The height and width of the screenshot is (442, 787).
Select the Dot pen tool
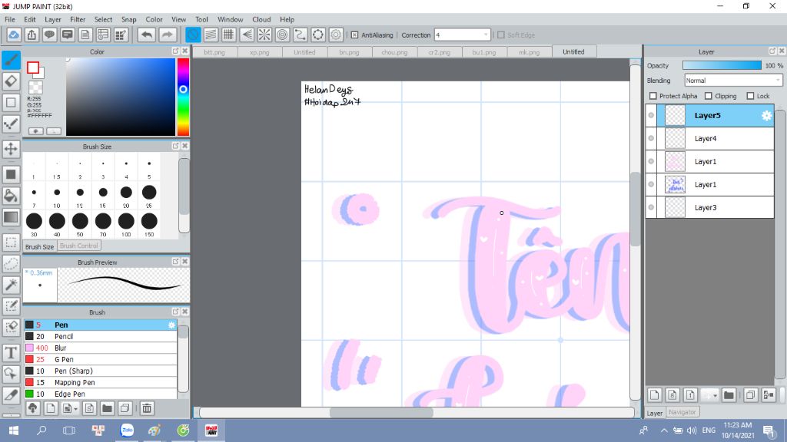coord(11,124)
